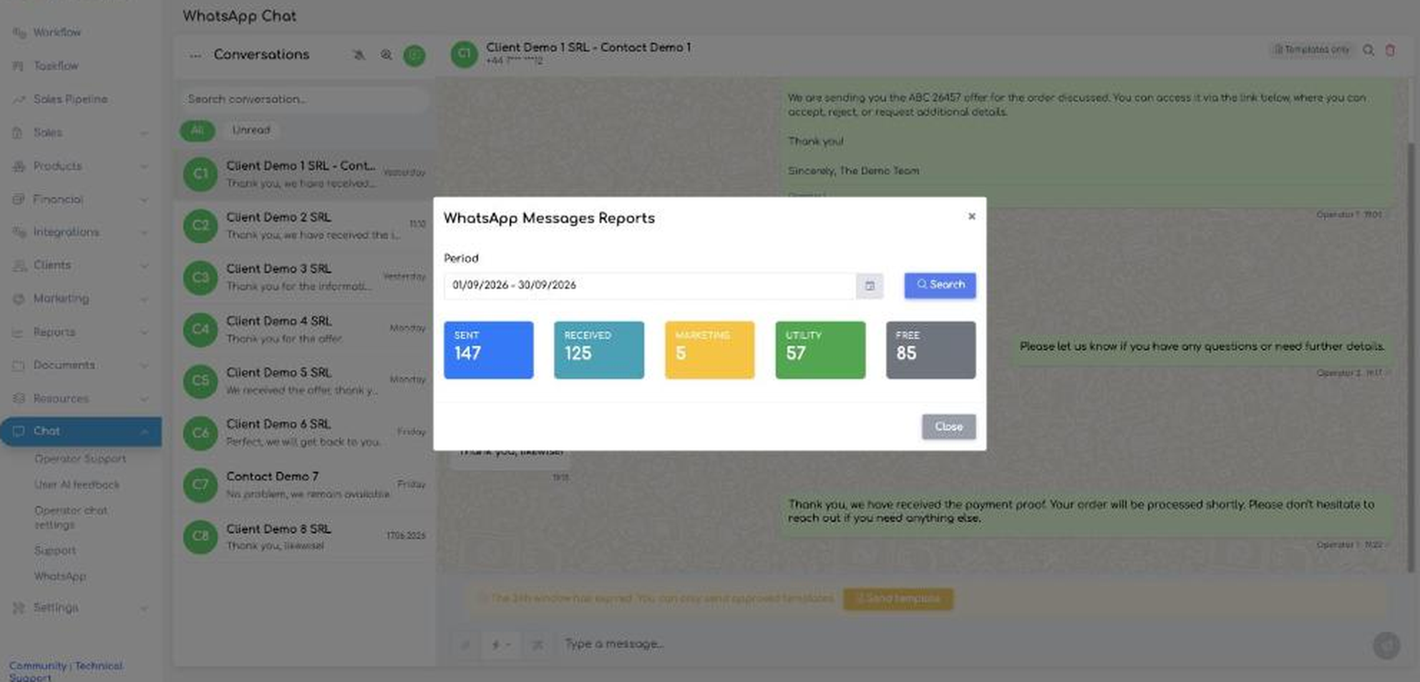Open the Client Demo 5 SRL conversation
The image size is (1420, 682).
[304, 381]
